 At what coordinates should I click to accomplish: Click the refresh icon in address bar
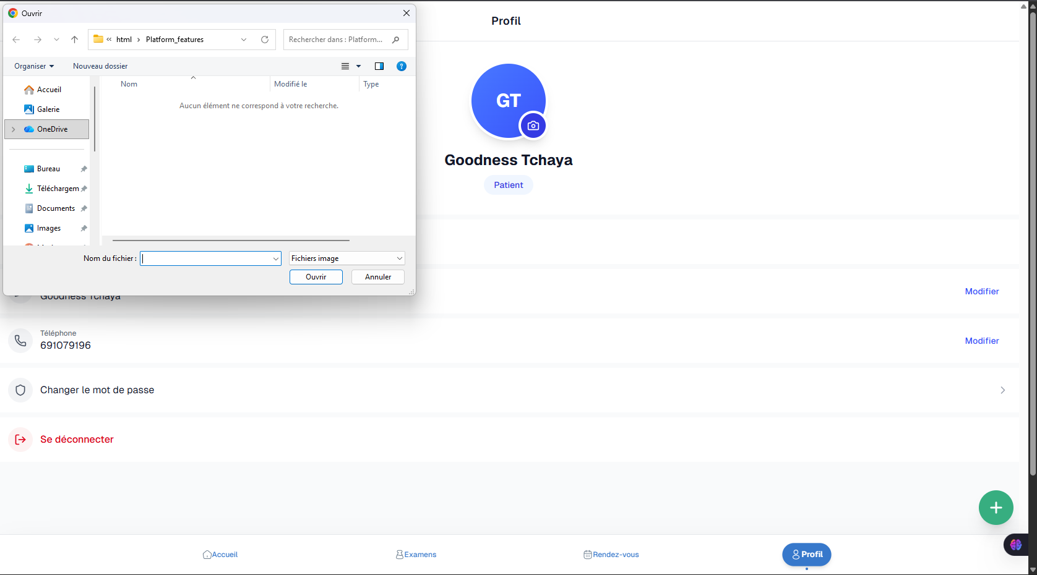point(265,40)
